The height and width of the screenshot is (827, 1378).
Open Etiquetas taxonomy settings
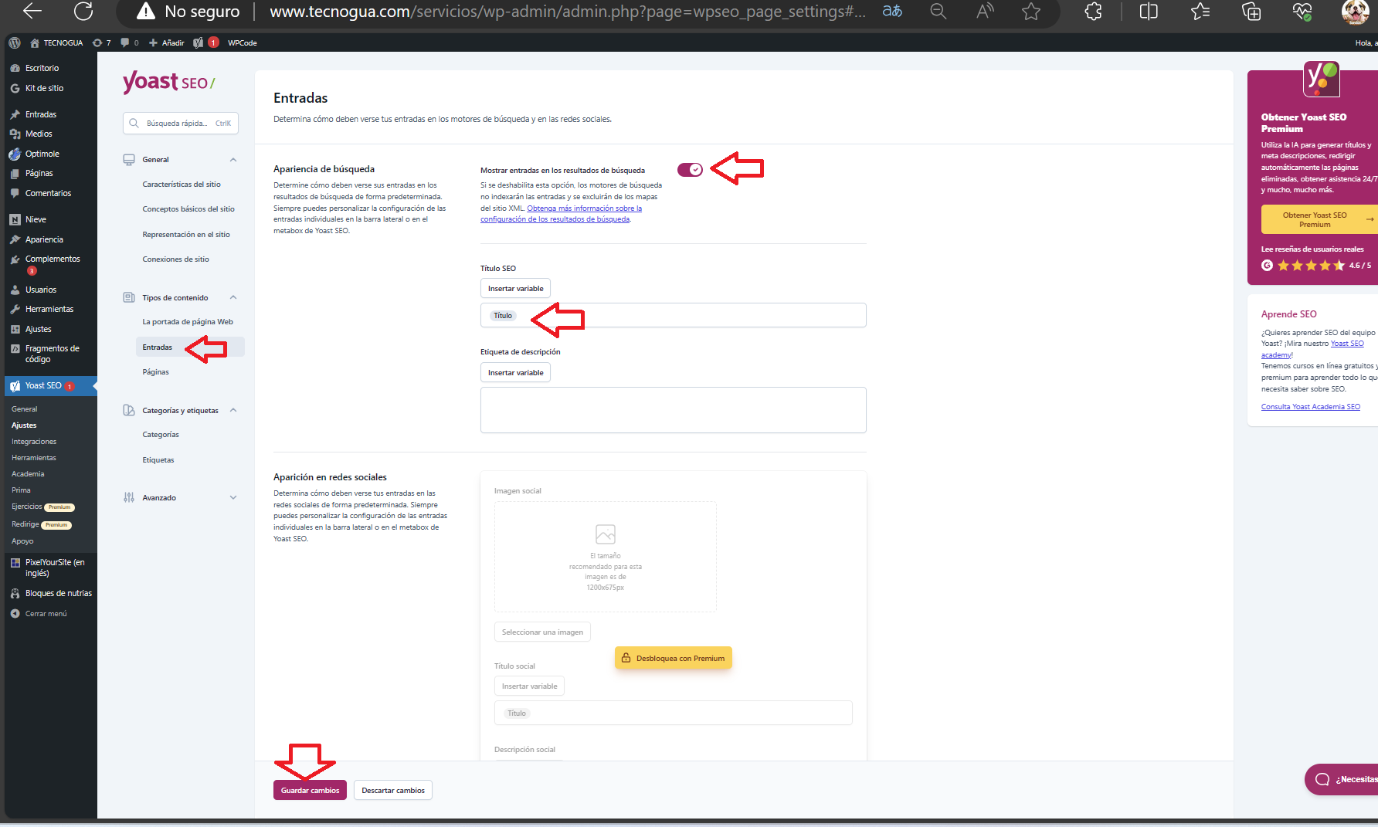(x=158, y=460)
